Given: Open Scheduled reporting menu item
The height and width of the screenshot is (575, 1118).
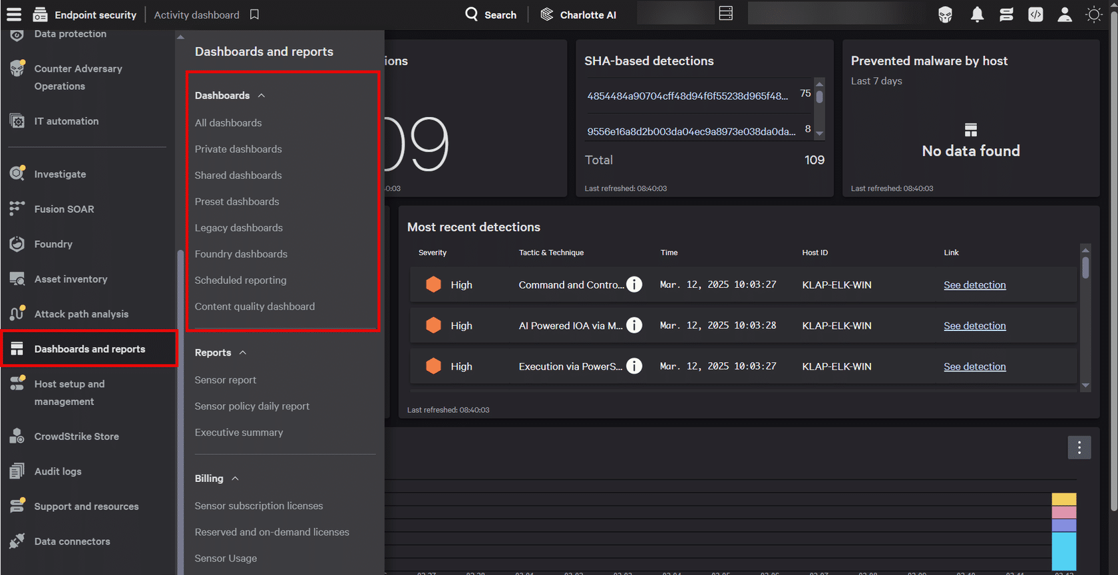Looking at the screenshot, I should click(x=240, y=281).
